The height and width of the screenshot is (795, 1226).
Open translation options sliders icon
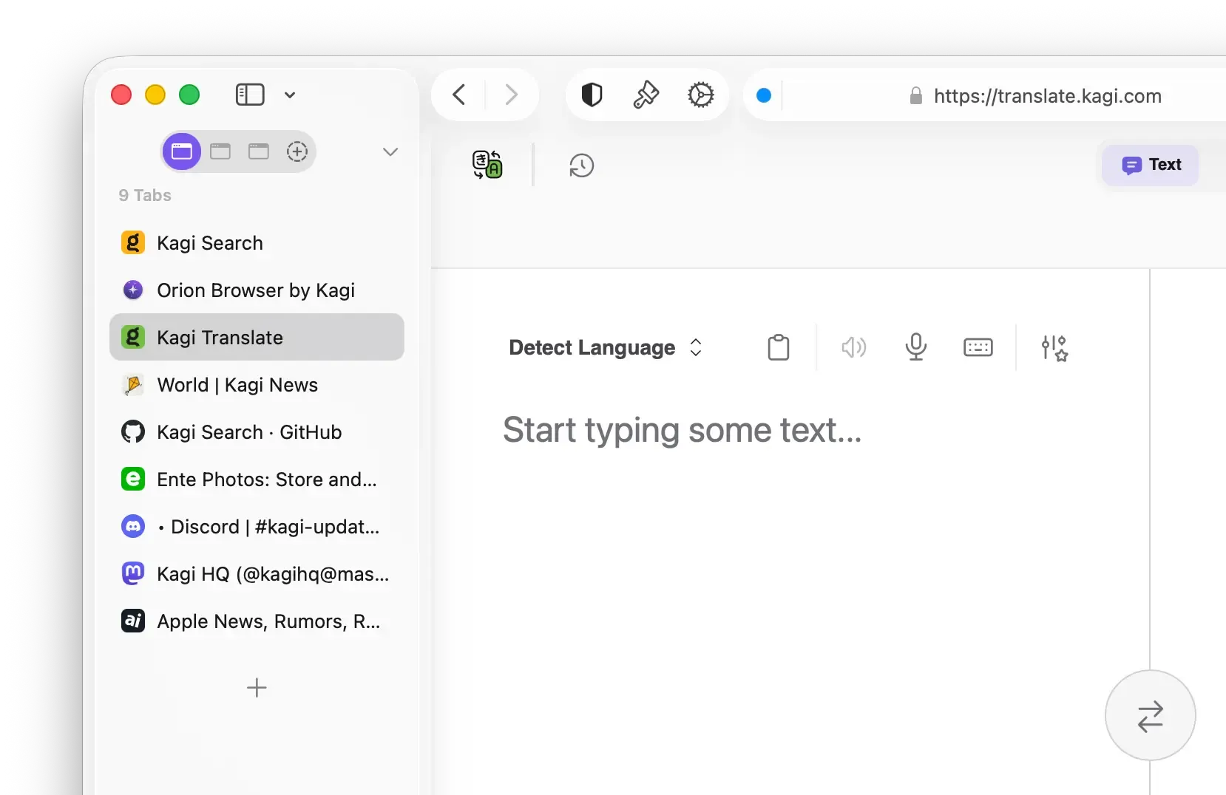pos(1054,348)
